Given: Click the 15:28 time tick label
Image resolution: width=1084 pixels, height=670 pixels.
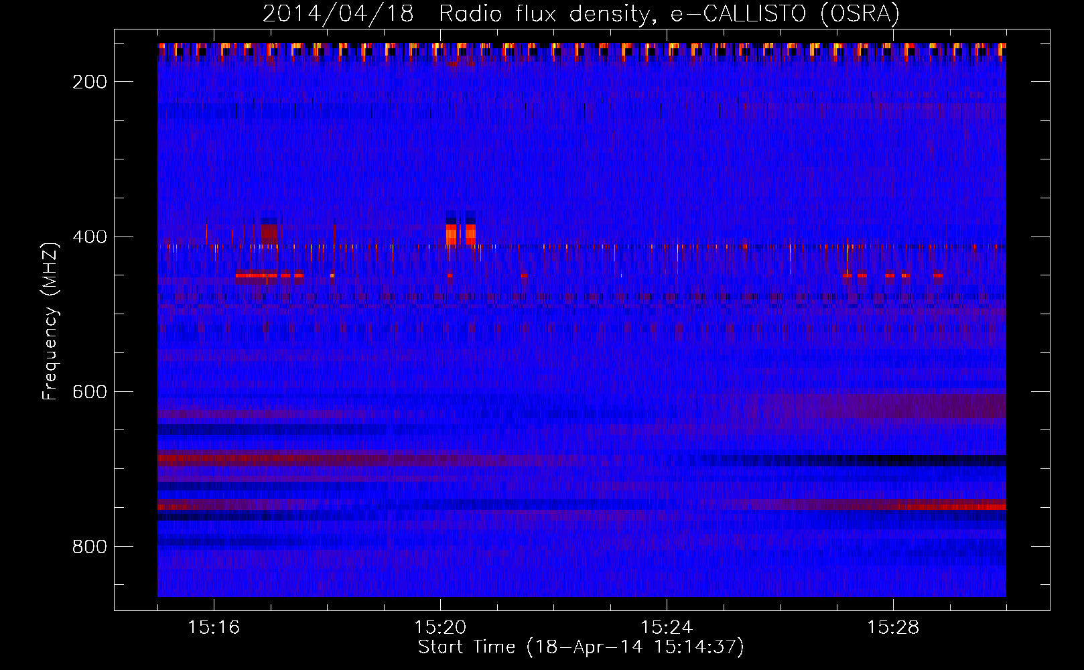Looking at the screenshot, I should pos(893,628).
